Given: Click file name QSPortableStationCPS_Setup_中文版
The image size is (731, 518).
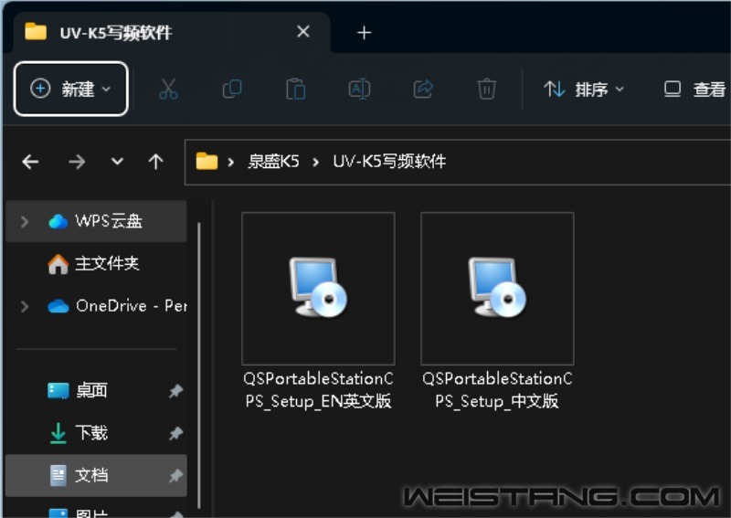Looking at the screenshot, I should [x=497, y=389].
